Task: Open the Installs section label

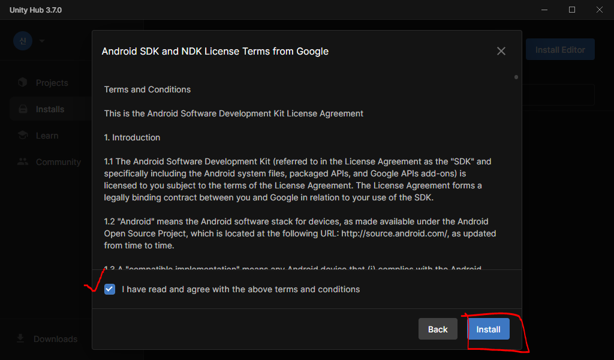Action: [50, 109]
